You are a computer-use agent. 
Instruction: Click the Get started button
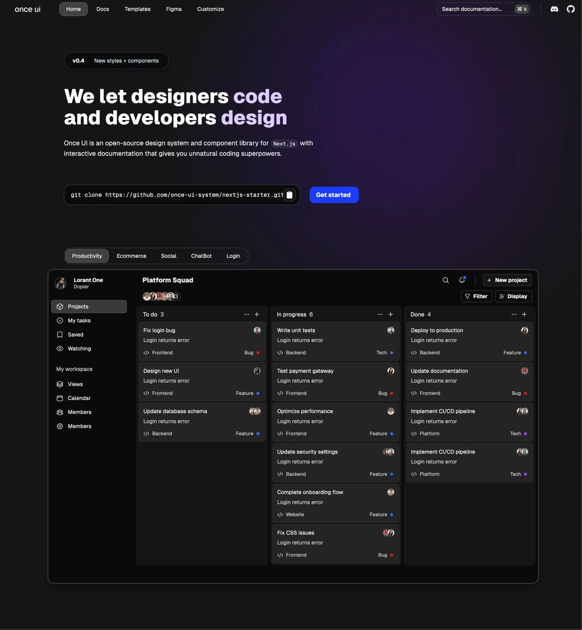click(x=334, y=195)
